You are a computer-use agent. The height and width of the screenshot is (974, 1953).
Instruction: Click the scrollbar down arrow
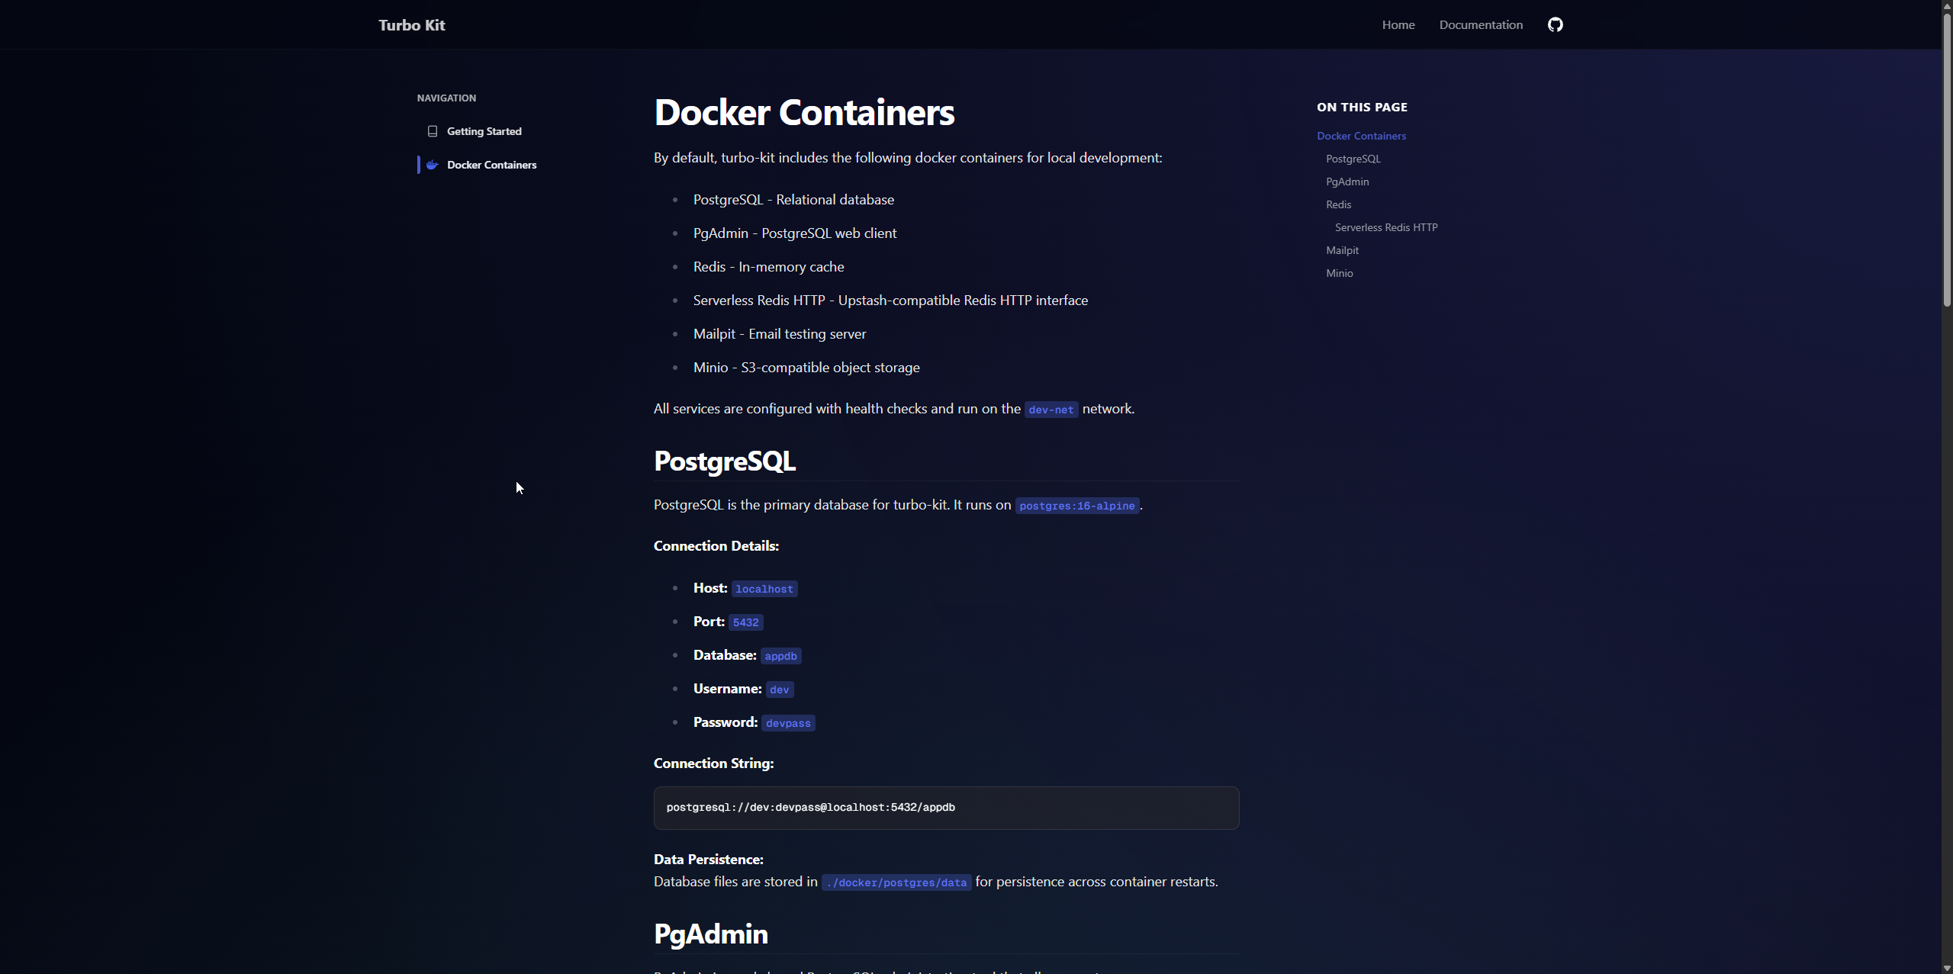[1947, 968]
